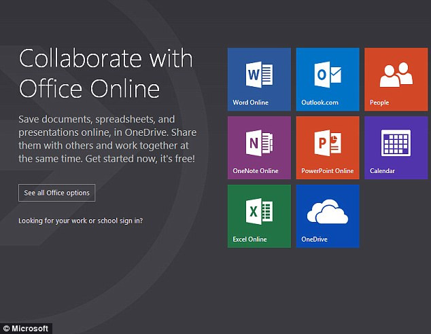Open the Calendar grid icon
431x334 pixels.
(395, 143)
